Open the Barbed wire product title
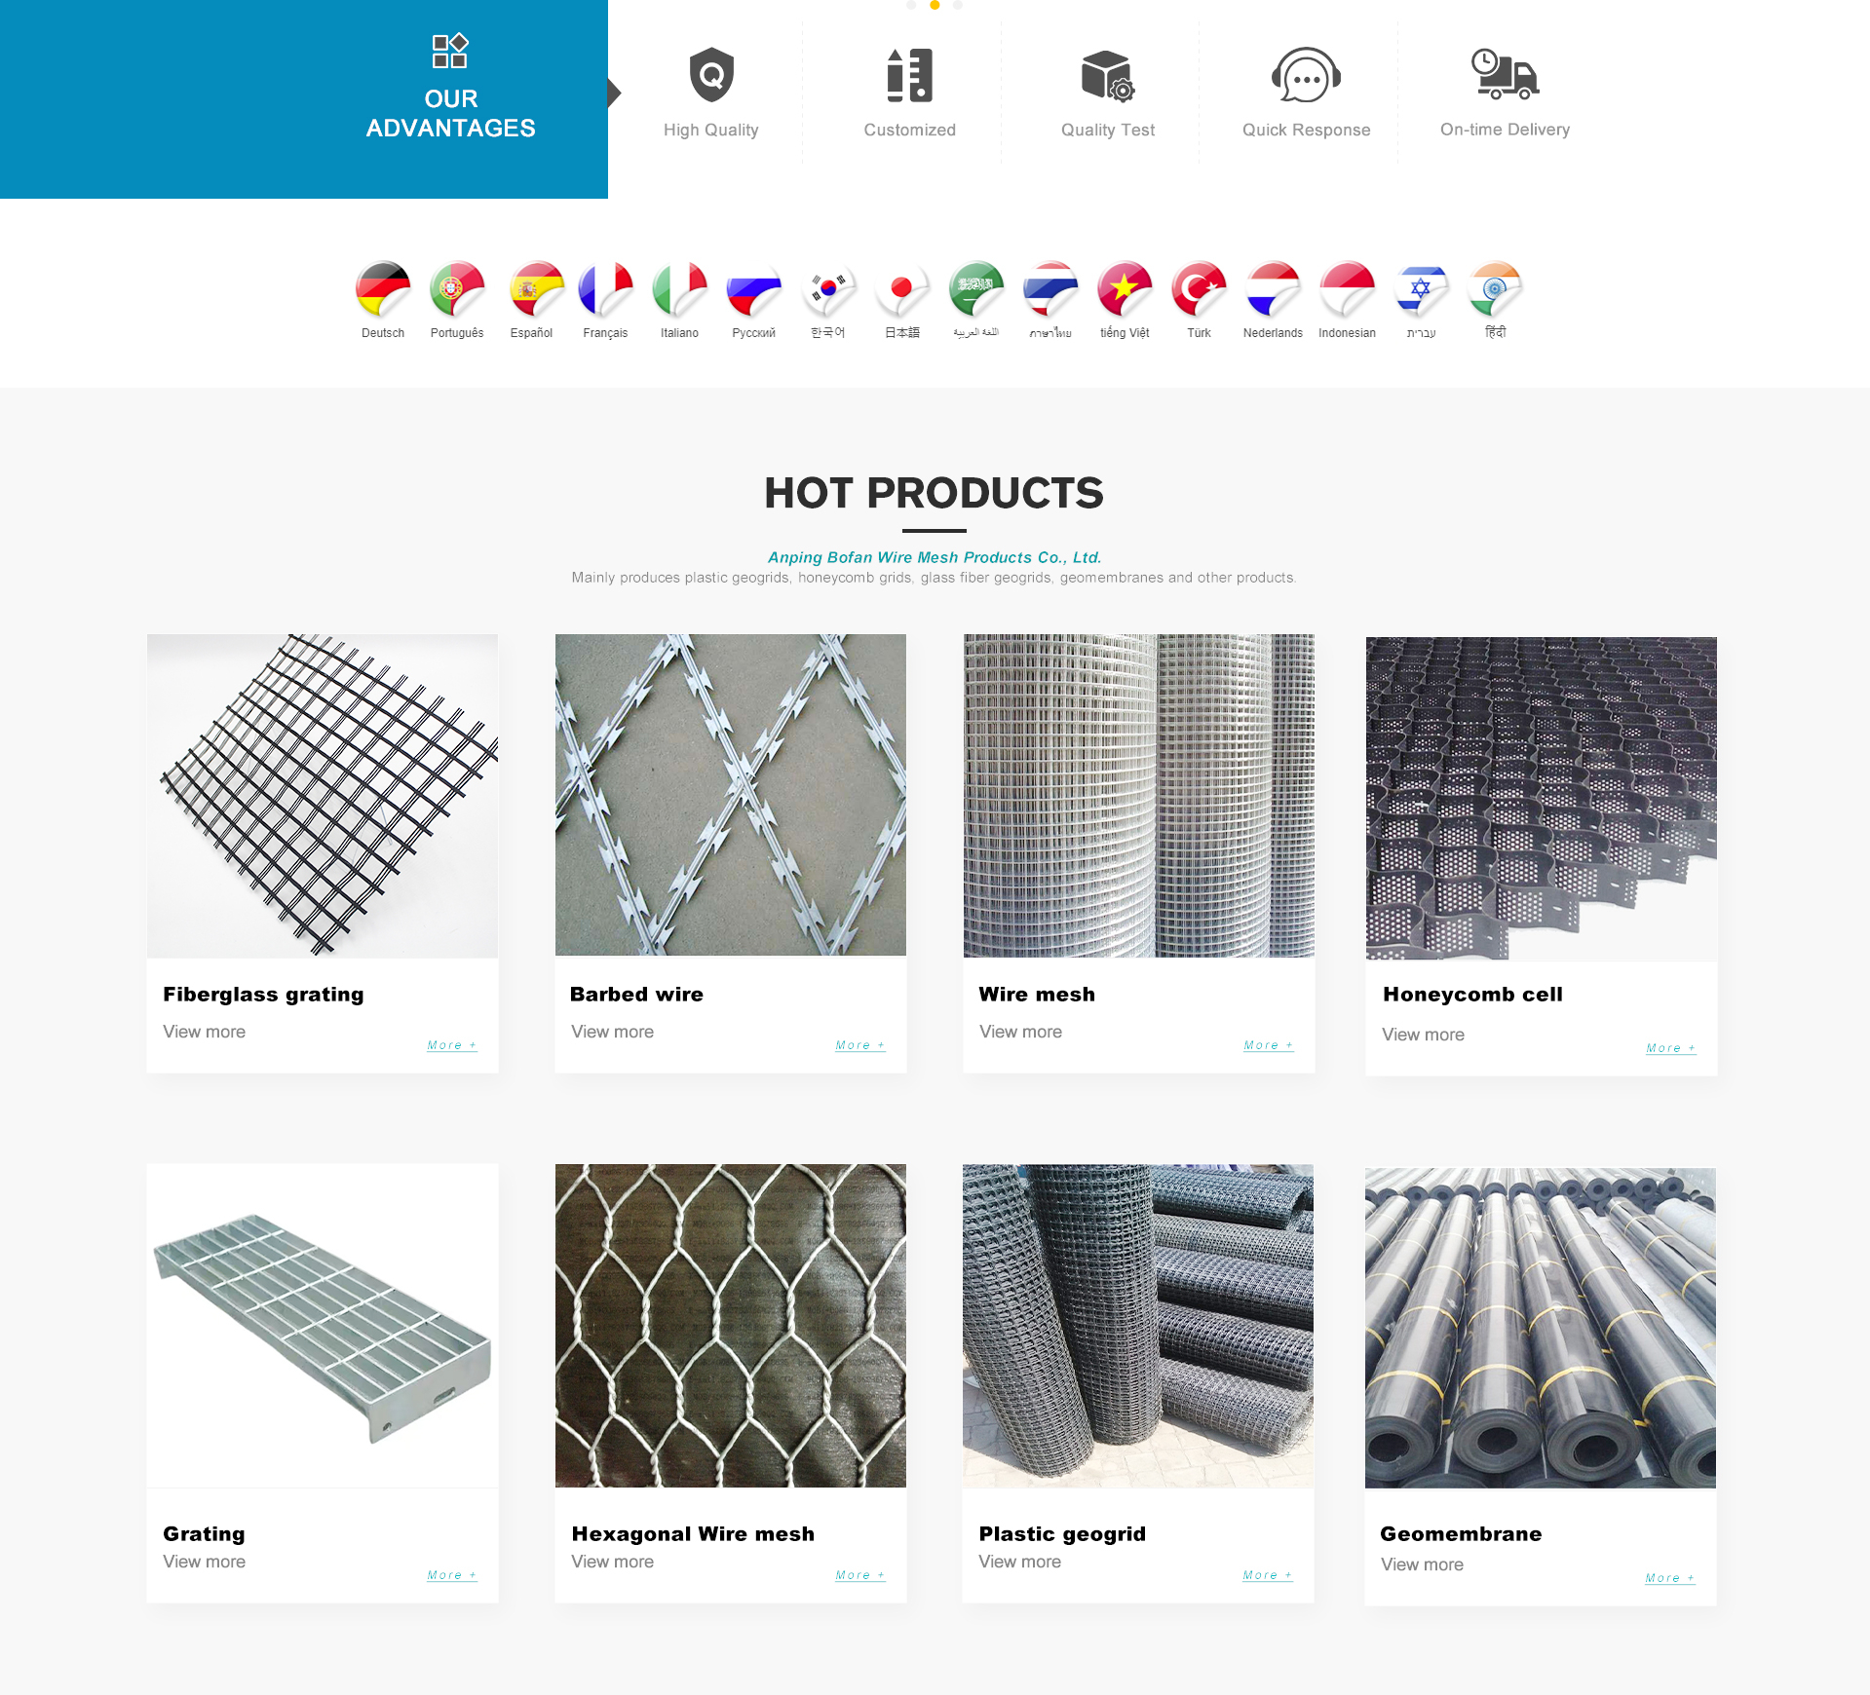The height and width of the screenshot is (1695, 1870). pyautogui.click(x=636, y=994)
